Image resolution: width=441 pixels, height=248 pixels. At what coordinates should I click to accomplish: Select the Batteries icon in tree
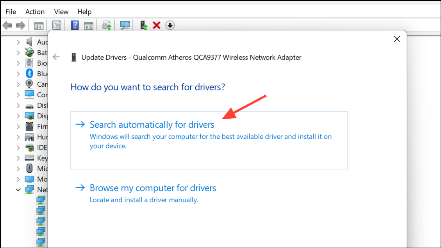(x=29, y=52)
